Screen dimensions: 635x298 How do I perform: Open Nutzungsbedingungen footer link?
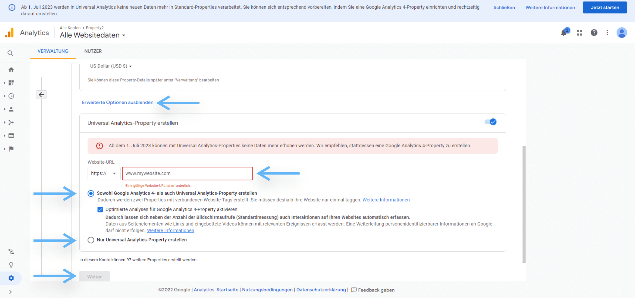[x=267, y=290]
